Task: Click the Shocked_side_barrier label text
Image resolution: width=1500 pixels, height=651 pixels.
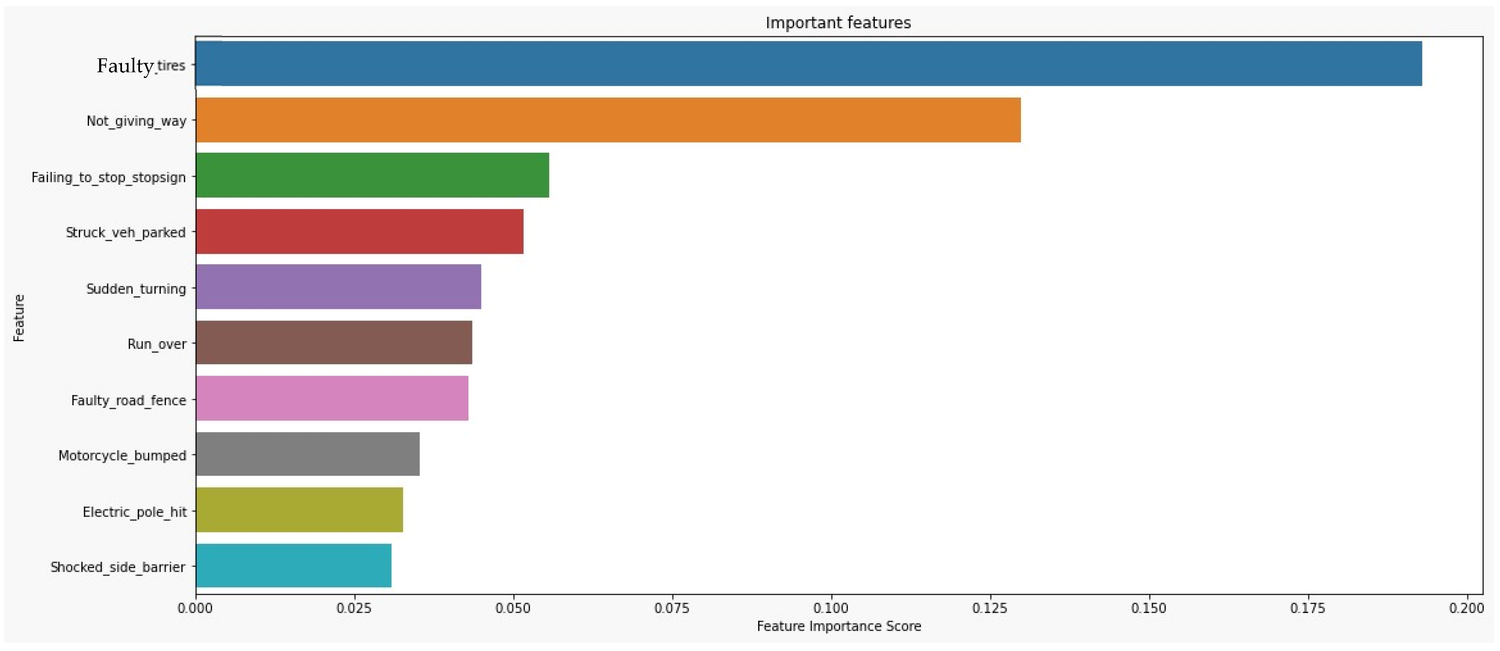Action: click(x=118, y=567)
